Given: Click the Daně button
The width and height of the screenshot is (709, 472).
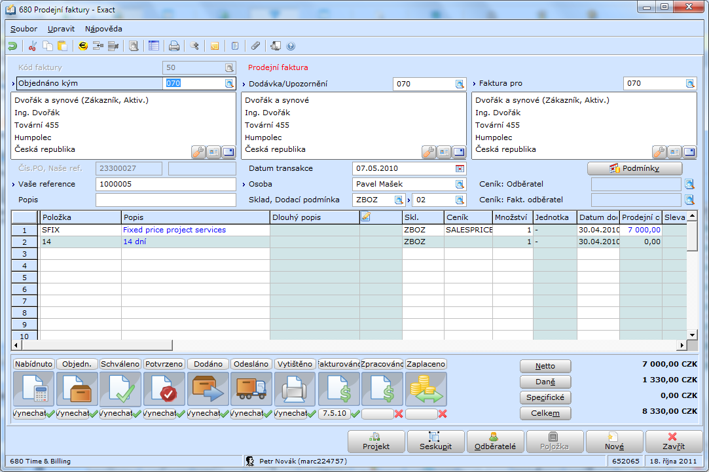Looking at the screenshot, I should [x=545, y=382].
